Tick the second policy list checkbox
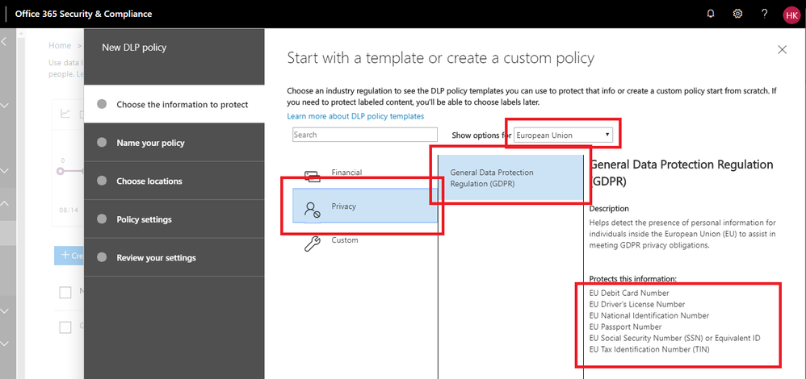Image resolution: width=806 pixels, height=379 pixels. point(65,327)
